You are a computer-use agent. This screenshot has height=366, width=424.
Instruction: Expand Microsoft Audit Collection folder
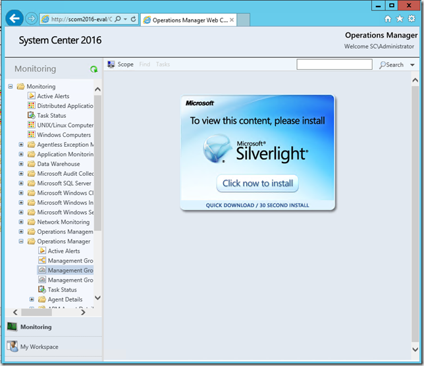[x=21, y=174]
